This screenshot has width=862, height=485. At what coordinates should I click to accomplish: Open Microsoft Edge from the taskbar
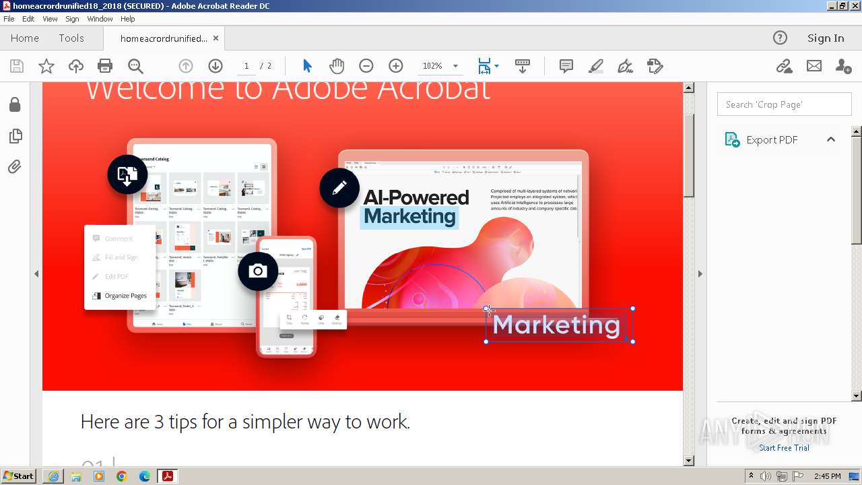pos(145,476)
